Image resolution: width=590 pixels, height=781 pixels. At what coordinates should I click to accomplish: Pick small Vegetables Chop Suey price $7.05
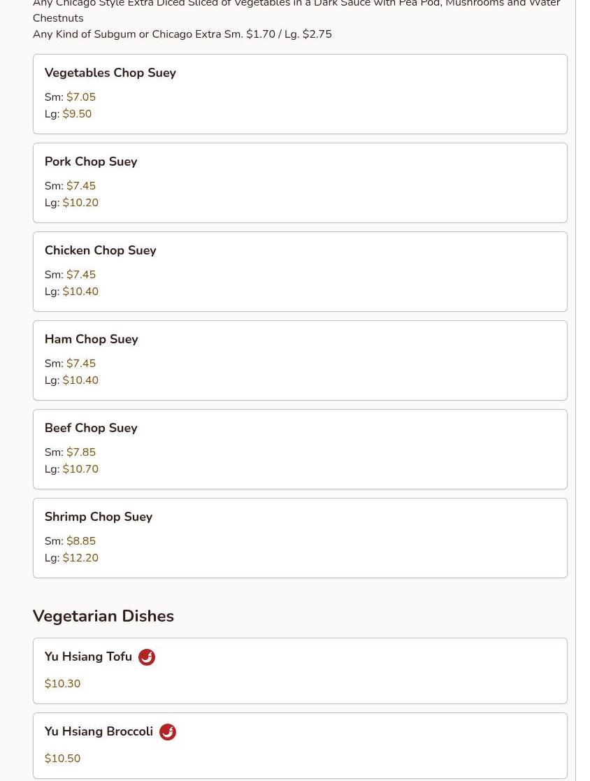pyautogui.click(x=81, y=96)
